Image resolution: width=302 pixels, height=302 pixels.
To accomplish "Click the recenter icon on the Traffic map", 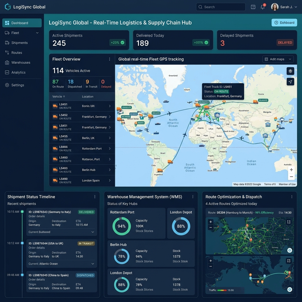I will 290,289.
